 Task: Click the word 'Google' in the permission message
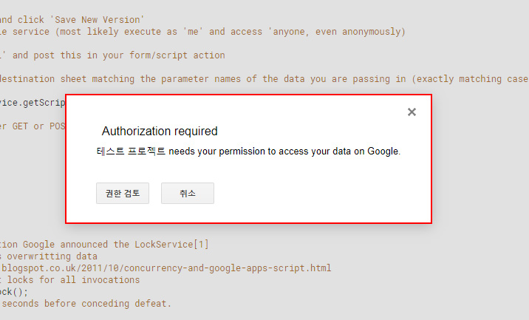click(380, 152)
